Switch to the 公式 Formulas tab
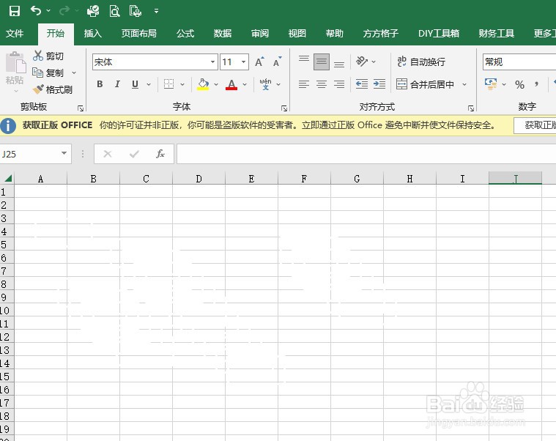The width and height of the screenshot is (556, 441). tap(185, 34)
